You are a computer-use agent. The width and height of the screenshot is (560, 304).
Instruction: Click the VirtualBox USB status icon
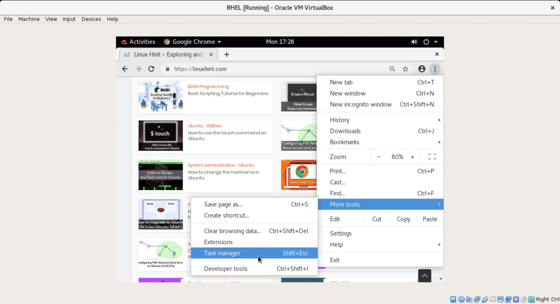tap(485, 300)
